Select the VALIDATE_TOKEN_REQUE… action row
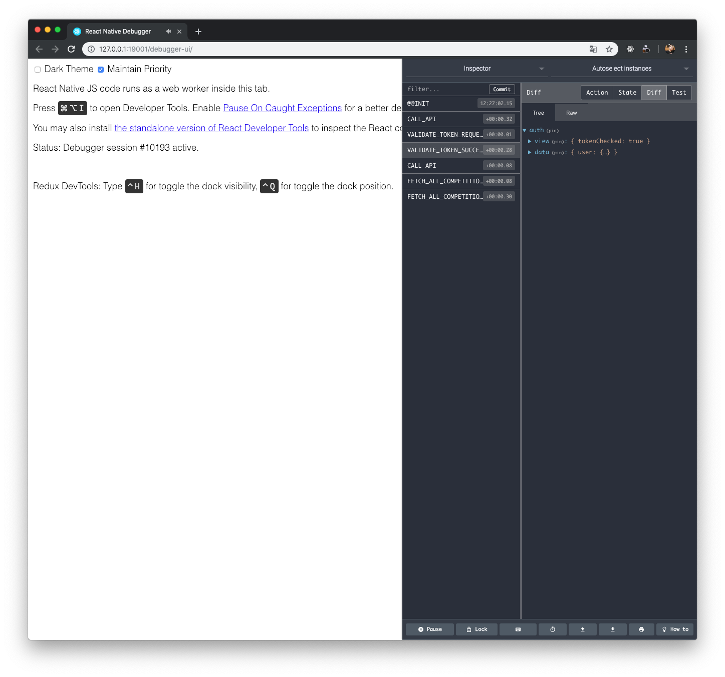 [x=461, y=135]
